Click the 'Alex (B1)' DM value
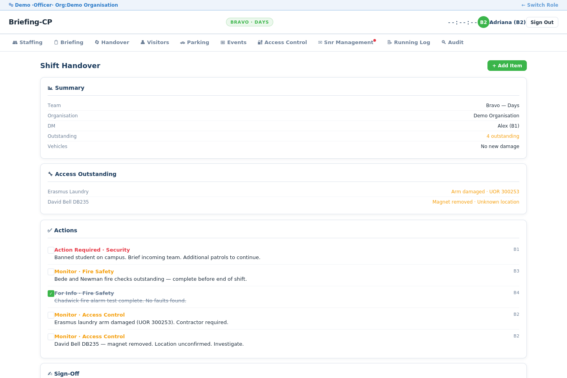Image resolution: width=567 pixels, height=378 pixels. tap(508, 126)
